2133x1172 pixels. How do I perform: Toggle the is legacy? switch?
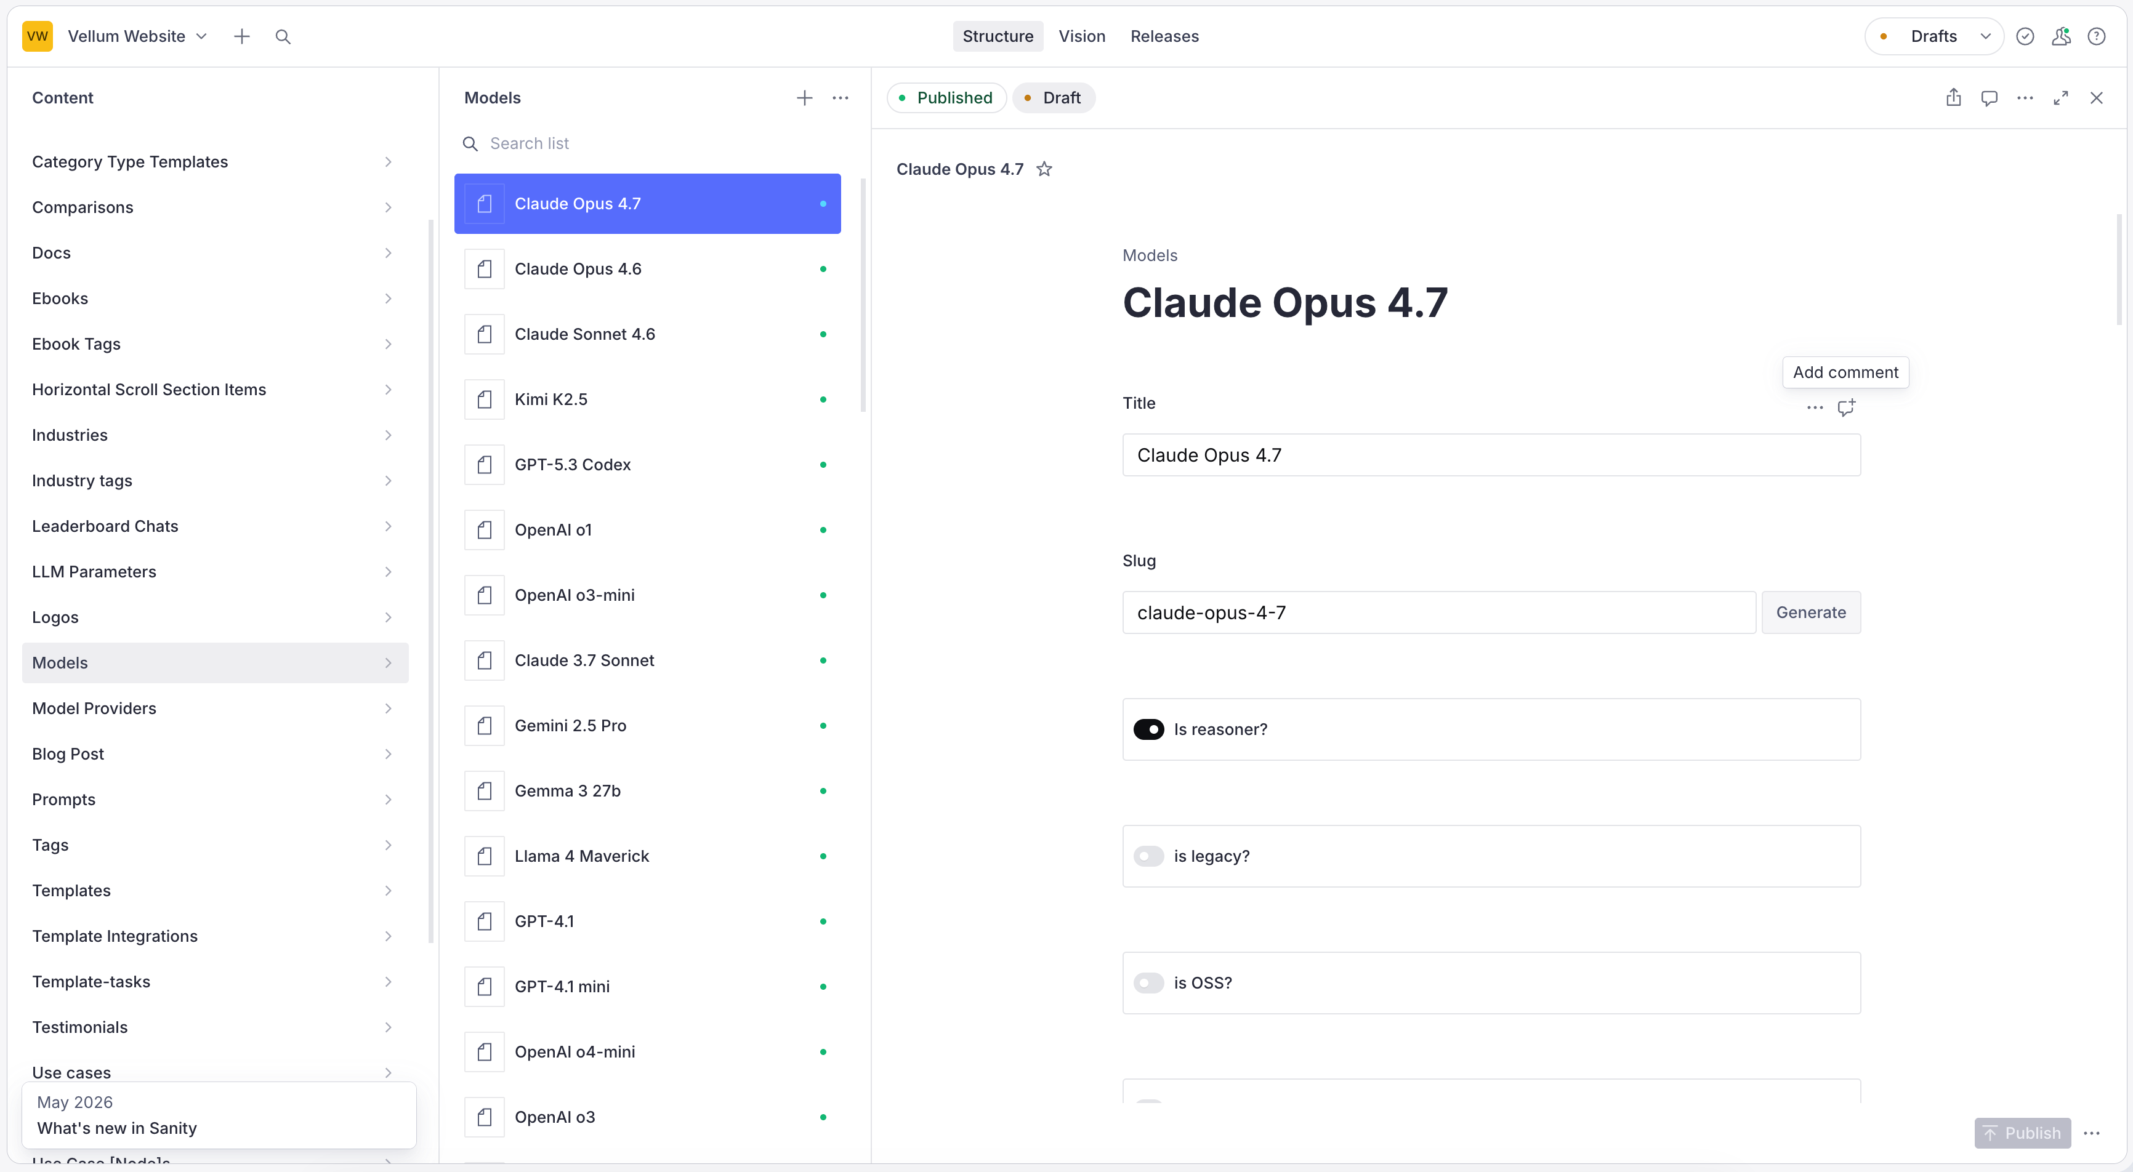[1148, 856]
